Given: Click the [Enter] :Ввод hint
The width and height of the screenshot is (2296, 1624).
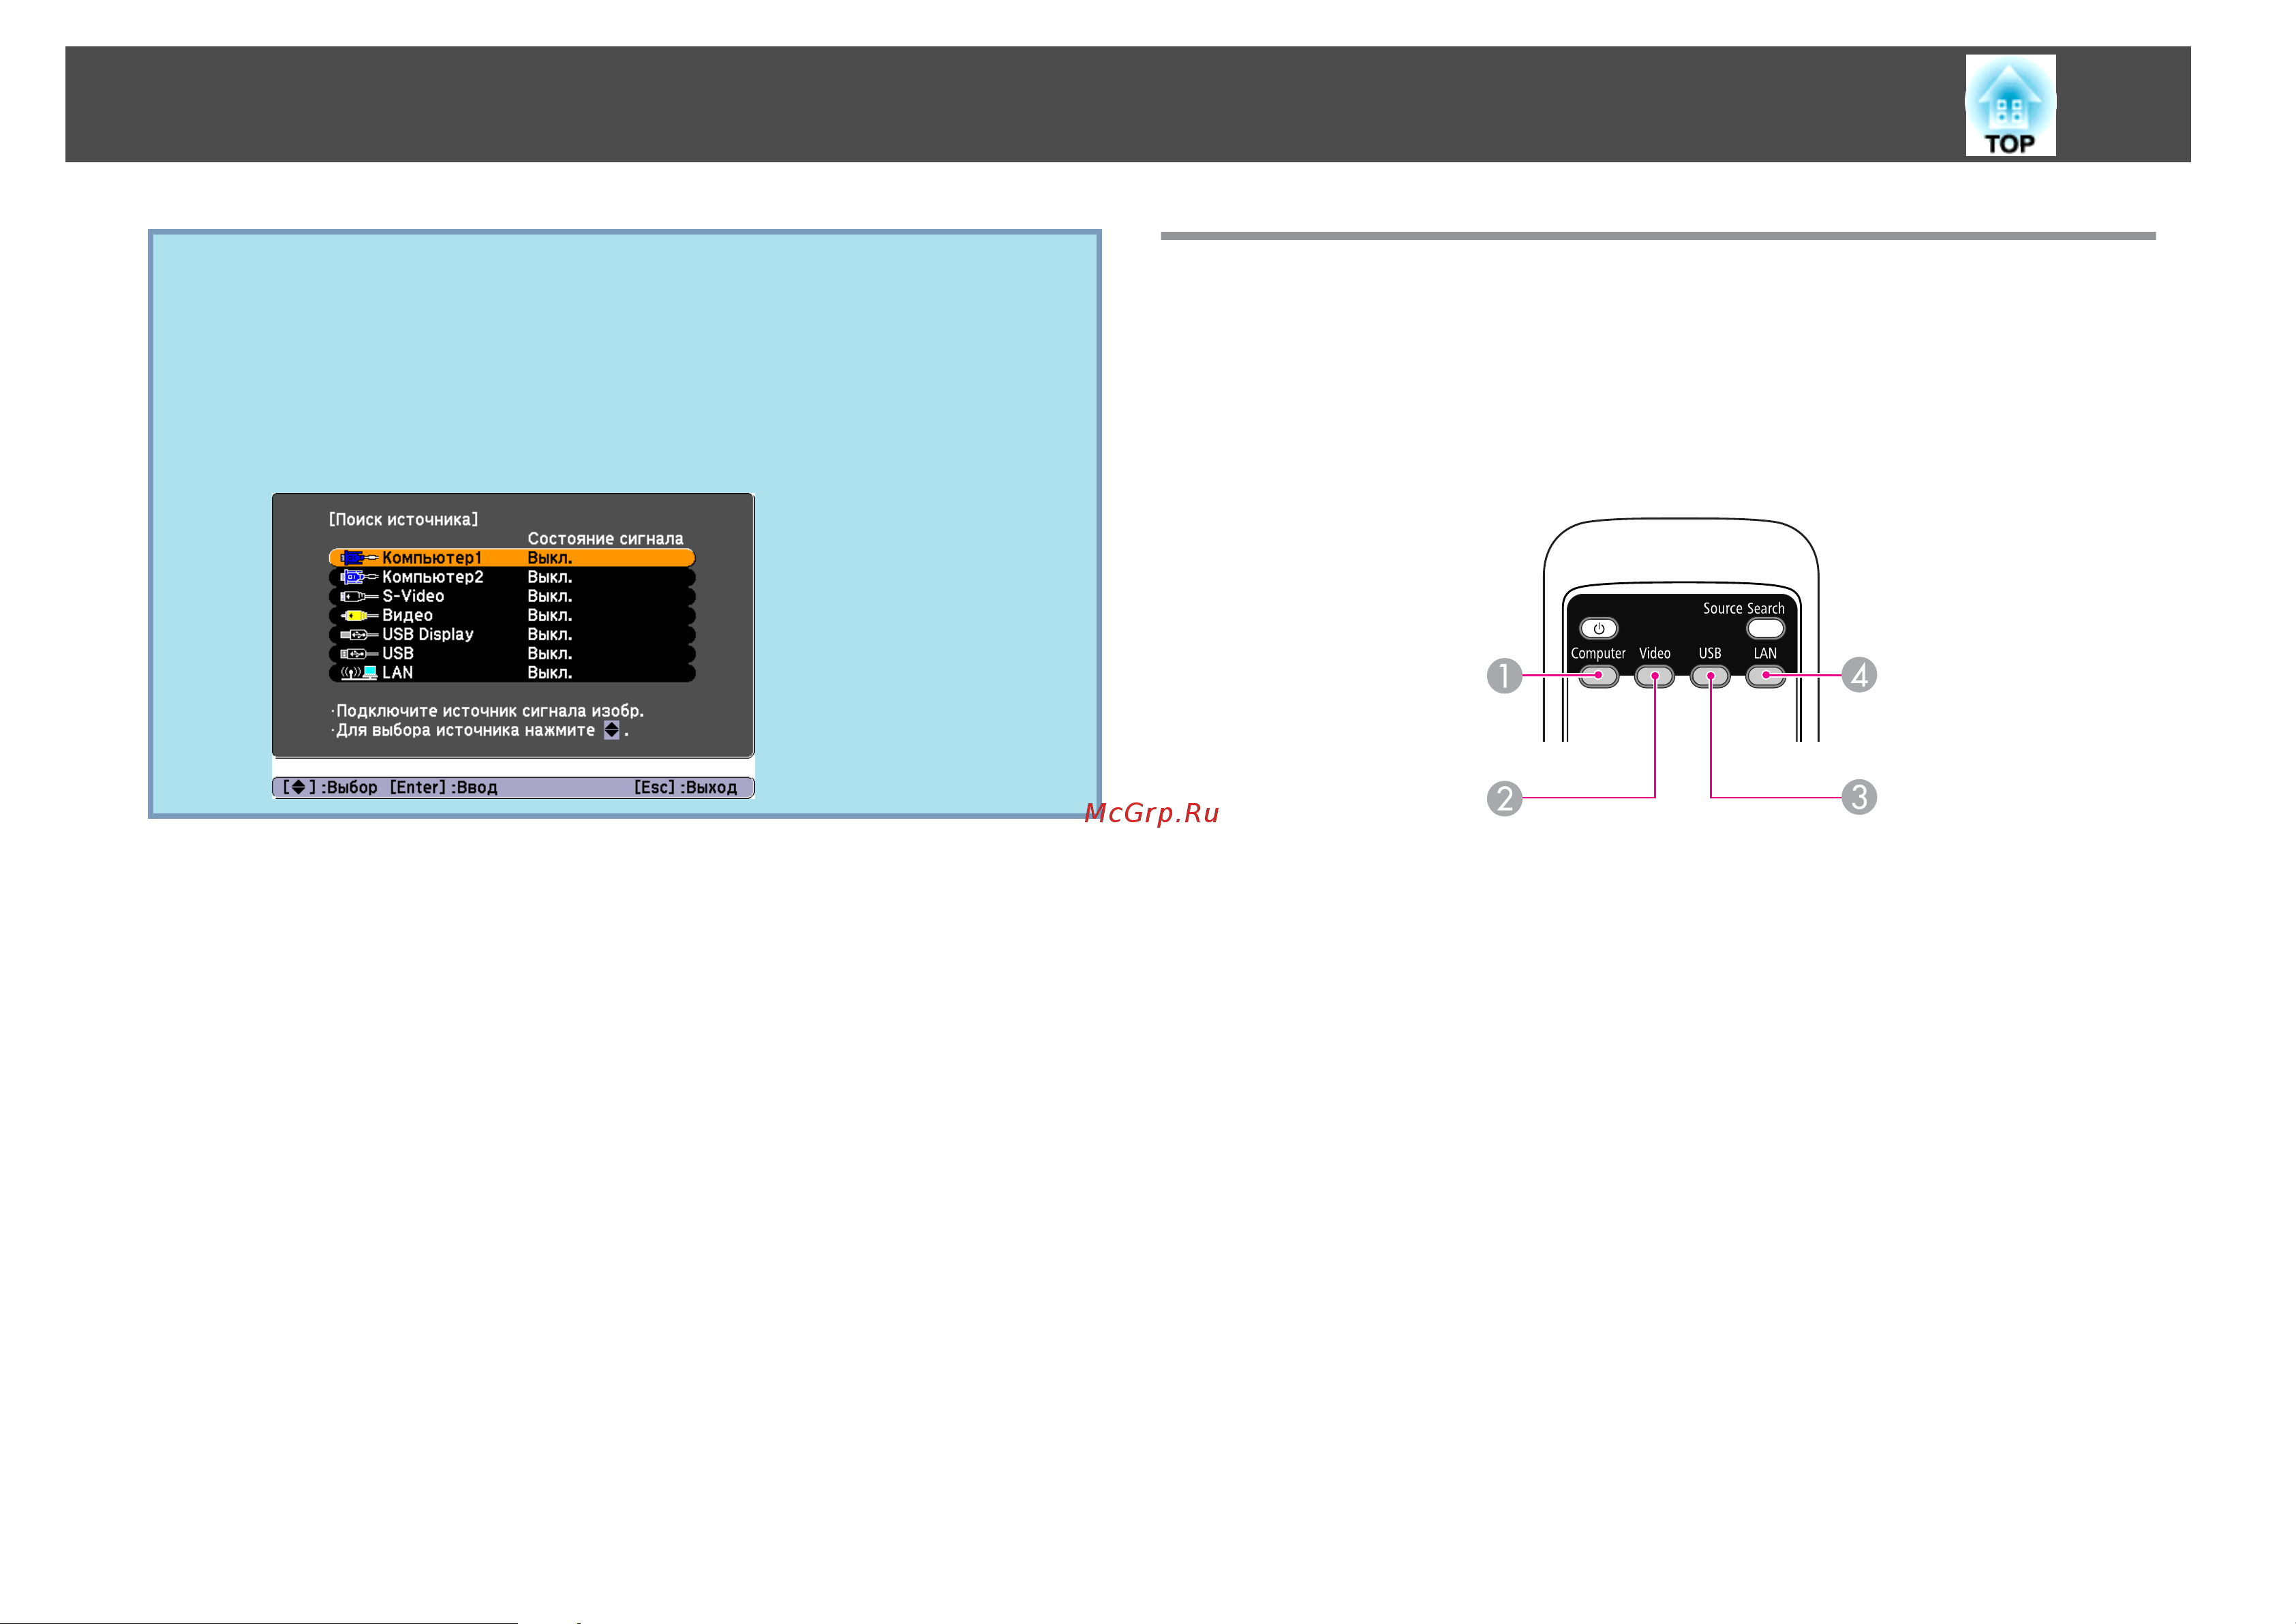Looking at the screenshot, I should coord(443,787).
